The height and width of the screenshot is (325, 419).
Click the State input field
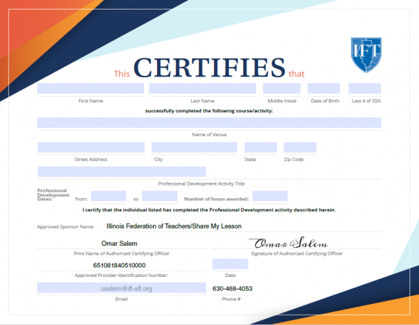tap(261, 148)
